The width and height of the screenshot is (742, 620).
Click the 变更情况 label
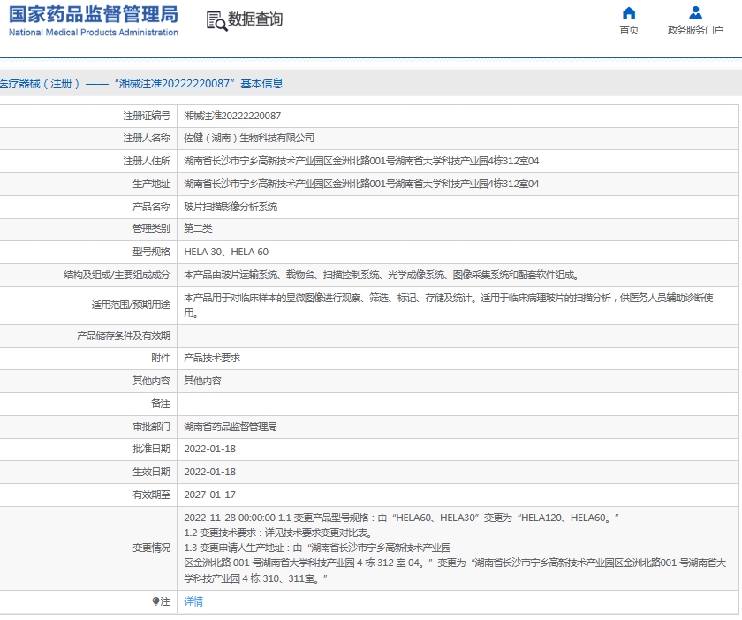(151, 548)
